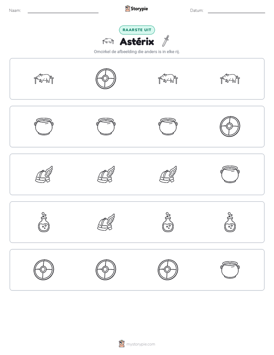
Task: Click the last roast boar in row one
Action: [x=230, y=79]
